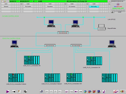Click the printer icon beside VHSP
The height and width of the screenshot is (94, 126).
(112, 12)
